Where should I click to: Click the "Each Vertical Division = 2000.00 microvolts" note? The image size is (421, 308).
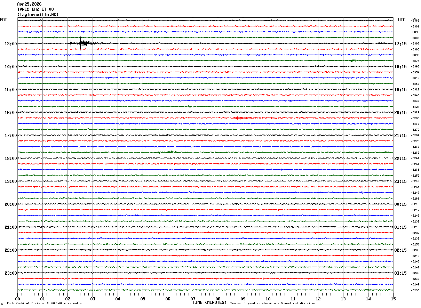pyautogui.click(x=44, y=303)
